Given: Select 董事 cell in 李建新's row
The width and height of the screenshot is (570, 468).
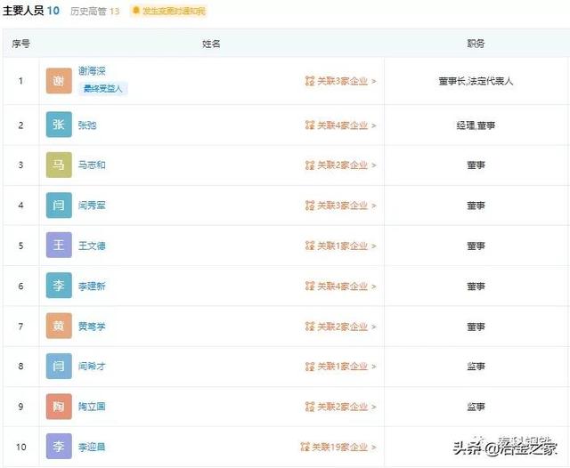Looking at the screenshot, I should point(476,286).
